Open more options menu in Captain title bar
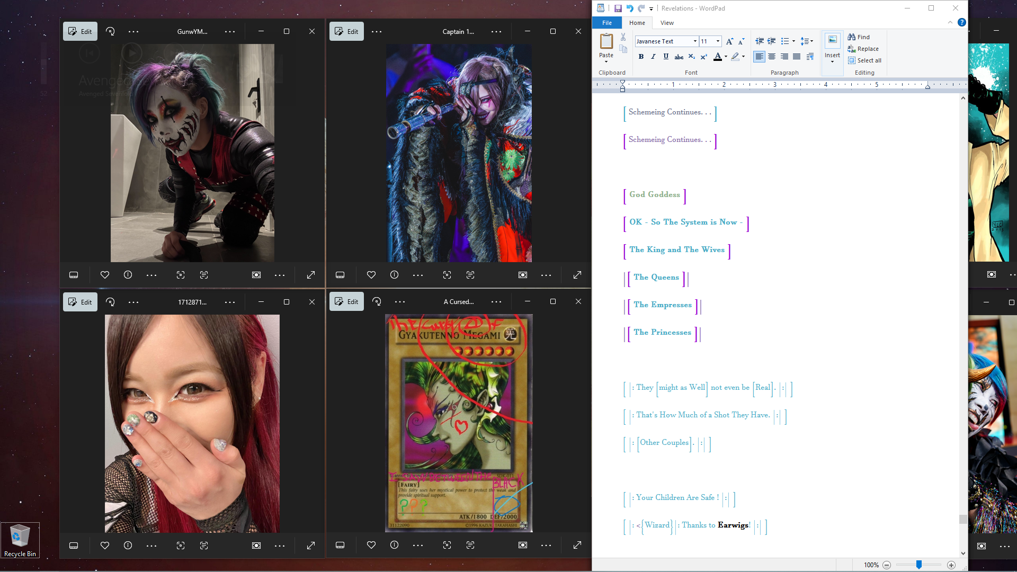 pos(496,32)
